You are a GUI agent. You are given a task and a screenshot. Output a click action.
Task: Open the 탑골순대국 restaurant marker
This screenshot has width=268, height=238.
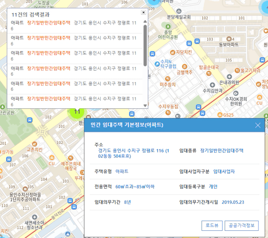click(x=209, y=74)
